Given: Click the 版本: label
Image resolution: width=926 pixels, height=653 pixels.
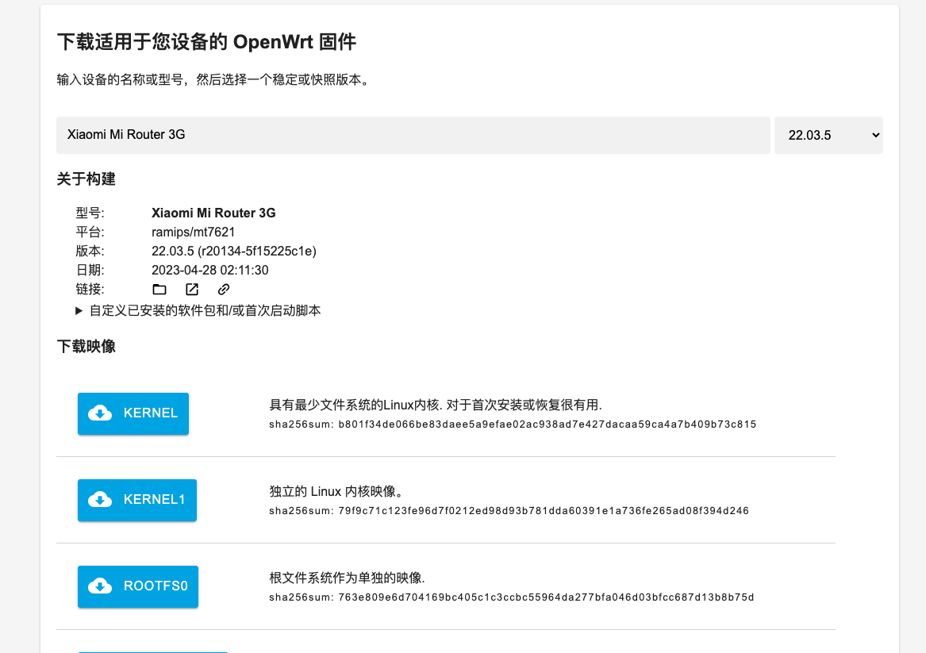Looking at the screenshot, I should pyautogui.click(x=90, y=251).
